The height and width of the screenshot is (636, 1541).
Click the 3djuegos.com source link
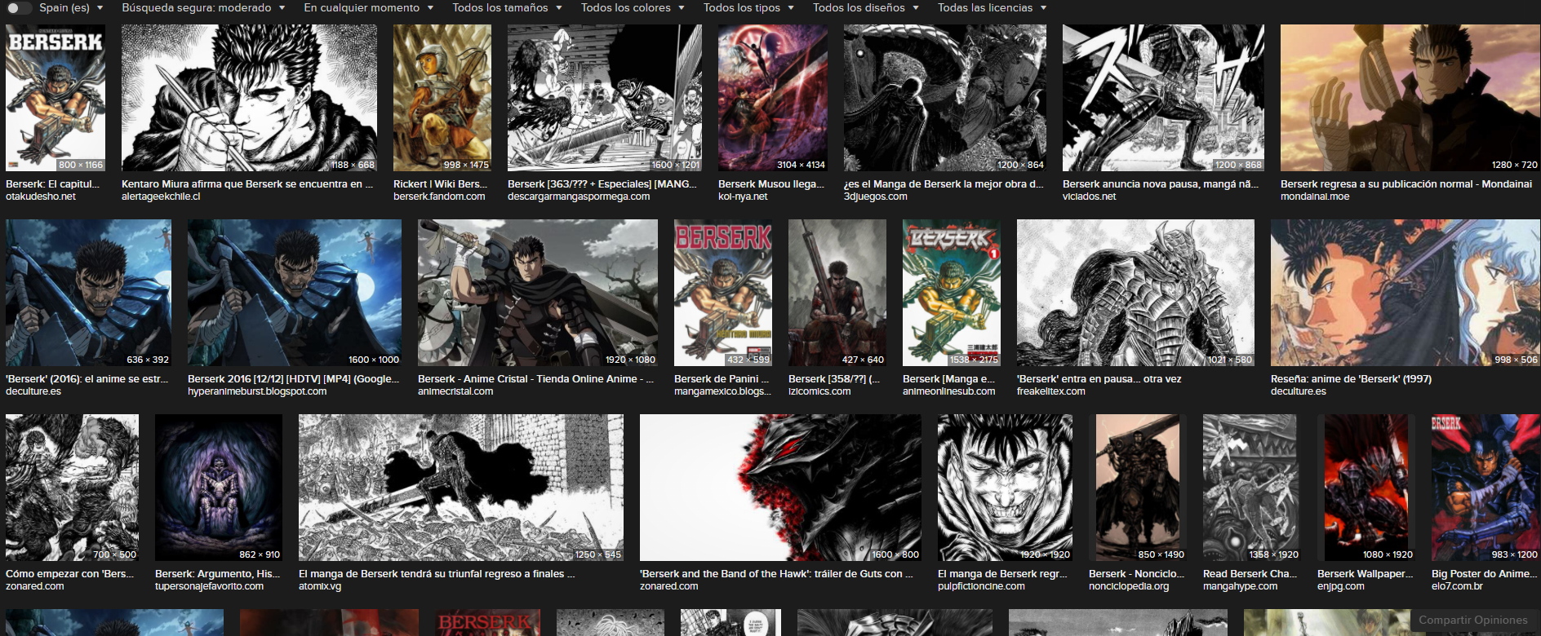pyautogui.click(x=875, y=197)
